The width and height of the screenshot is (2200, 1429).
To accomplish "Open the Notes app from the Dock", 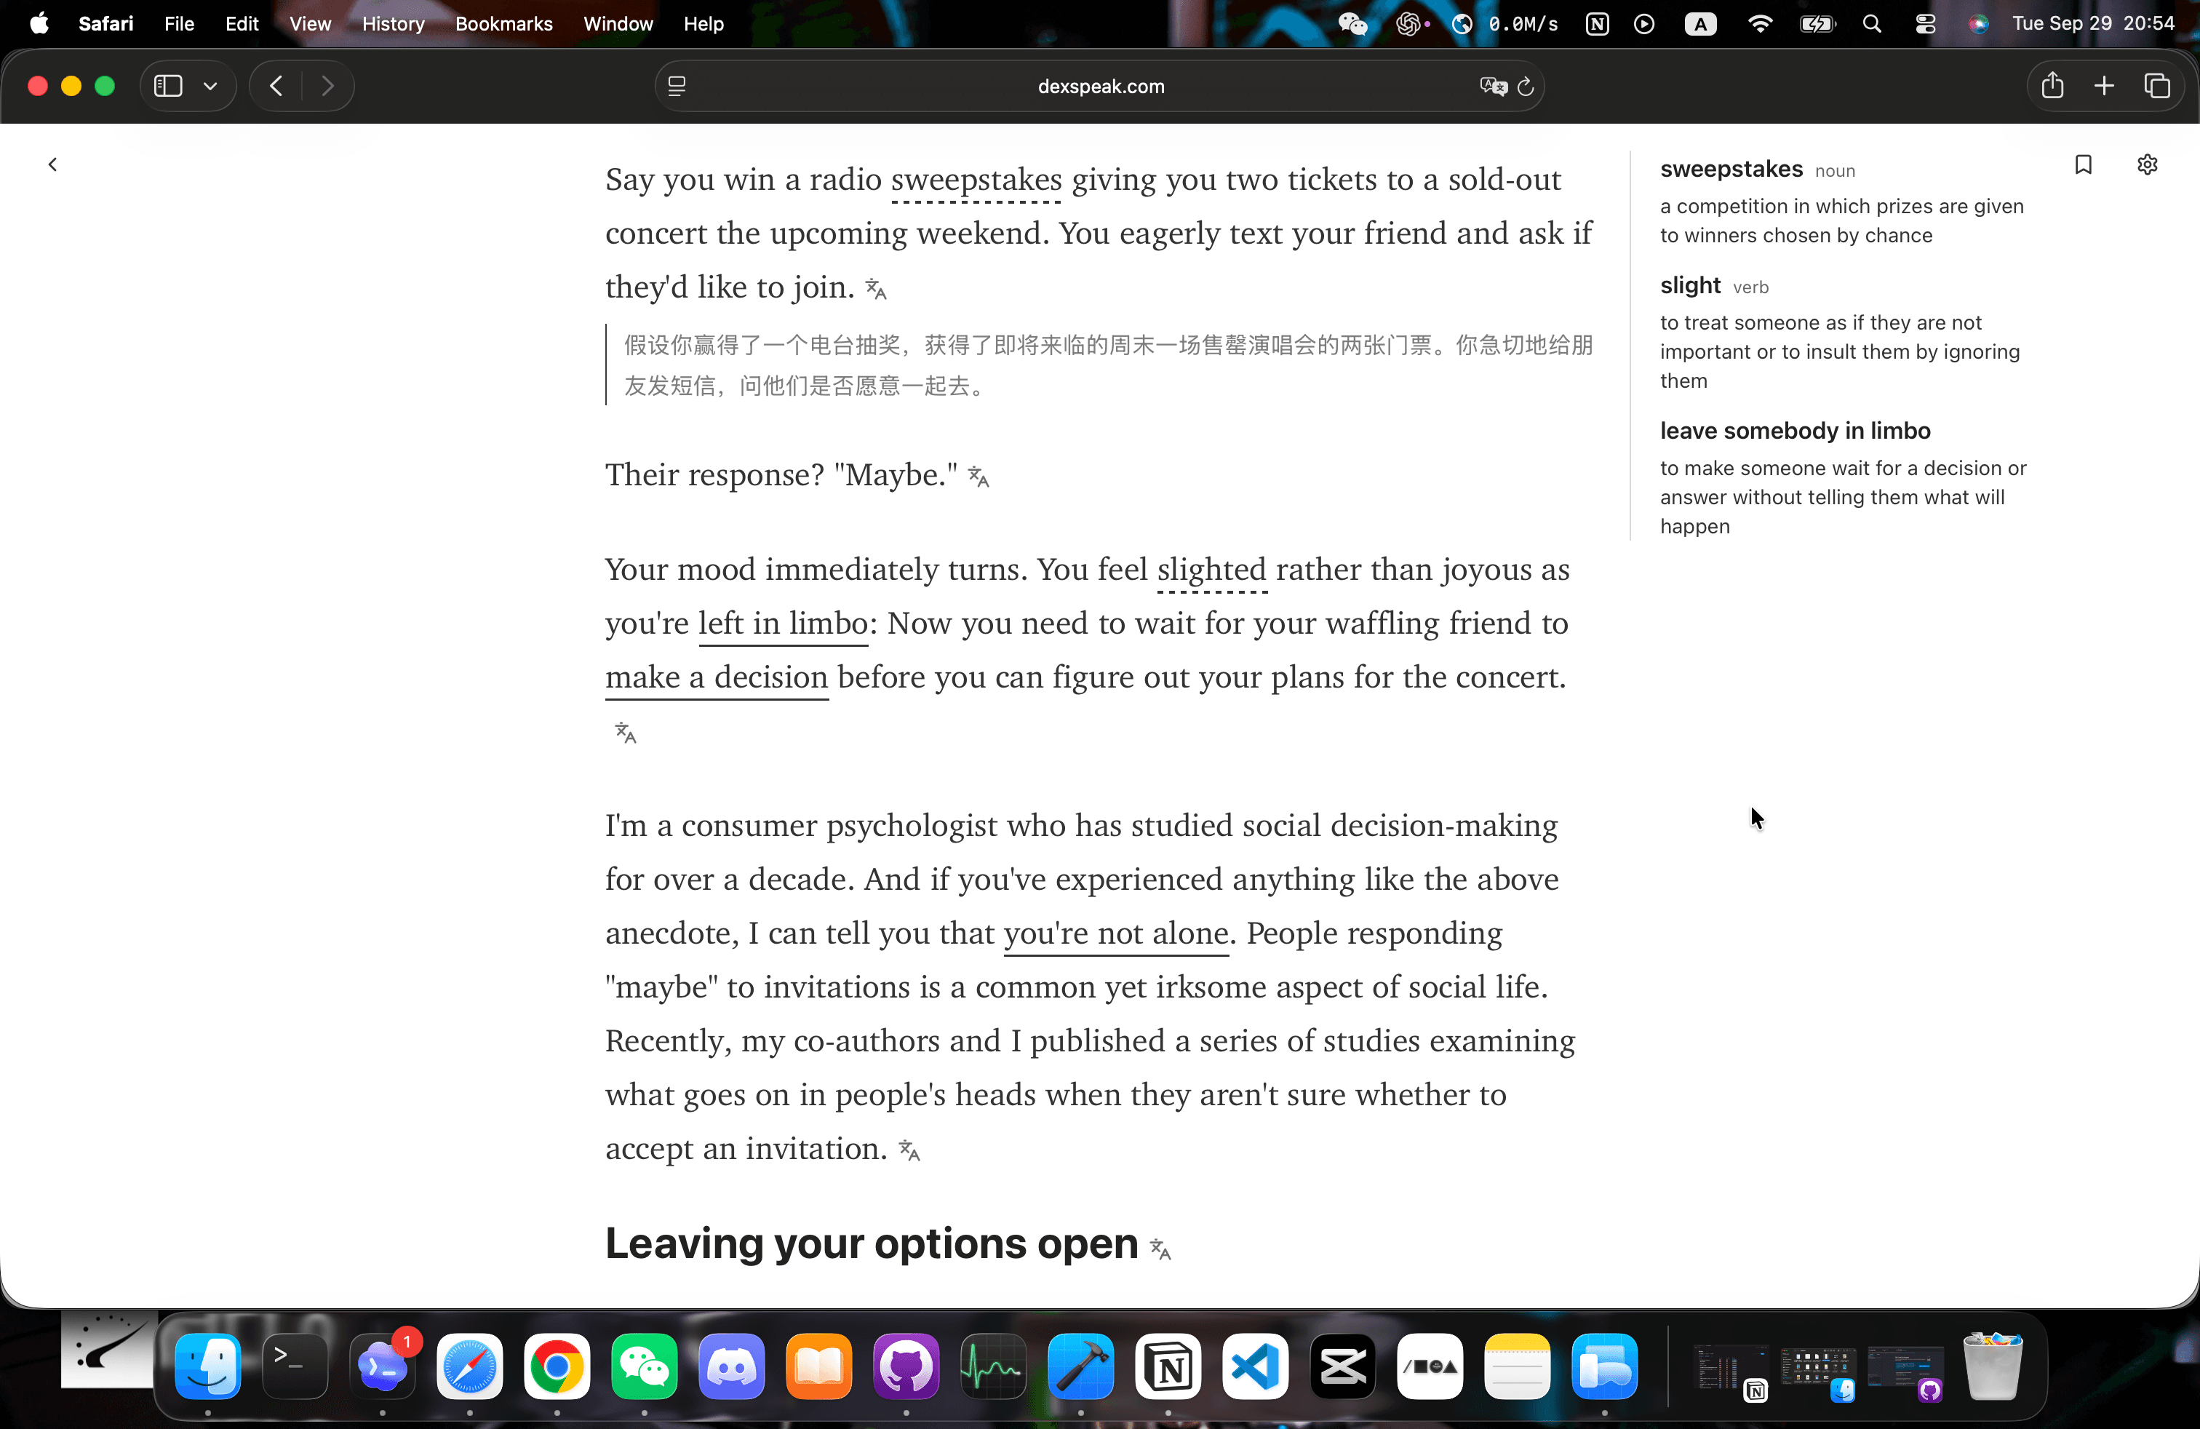I will coord(1517,1366).
